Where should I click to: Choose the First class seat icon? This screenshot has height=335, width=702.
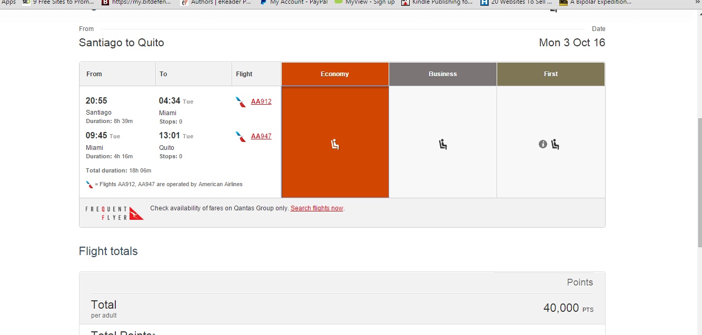point(555,144)
